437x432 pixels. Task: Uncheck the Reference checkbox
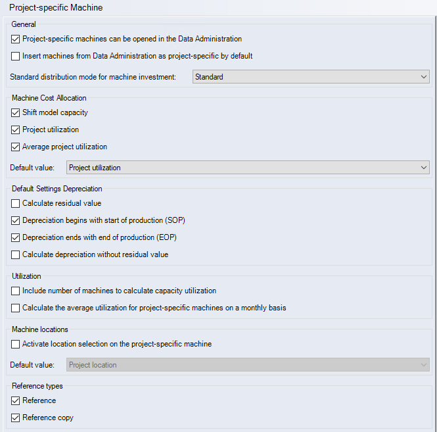pyautogui.click(x=16, y=401)
